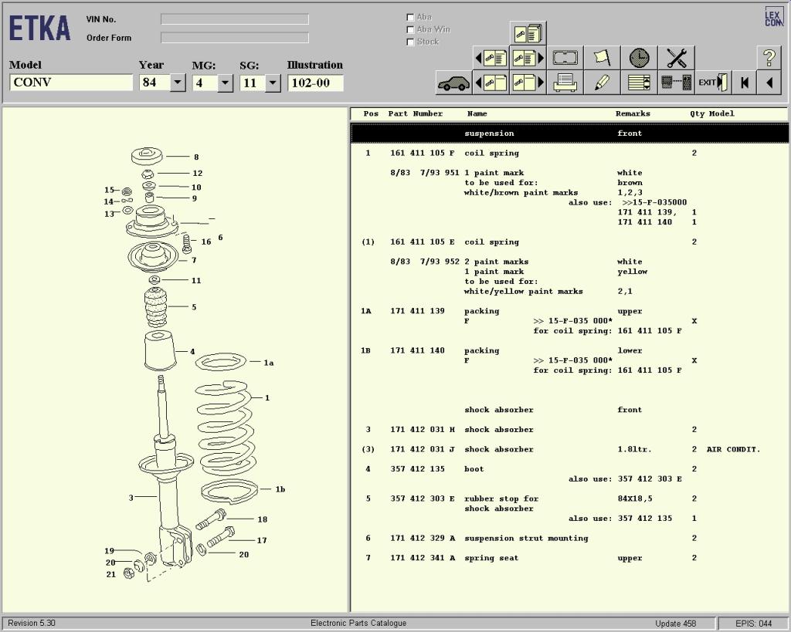The width and height of the screenshot is (791, 632).
Task: Click the VIN No. input field
Action: (234, 19)
